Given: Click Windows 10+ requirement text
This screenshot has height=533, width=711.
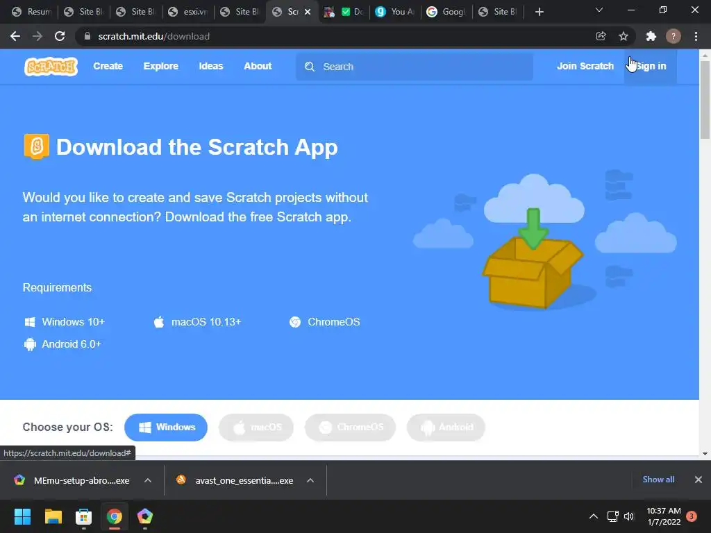Looking at the screenshot, I should click(x=73, y=322).
